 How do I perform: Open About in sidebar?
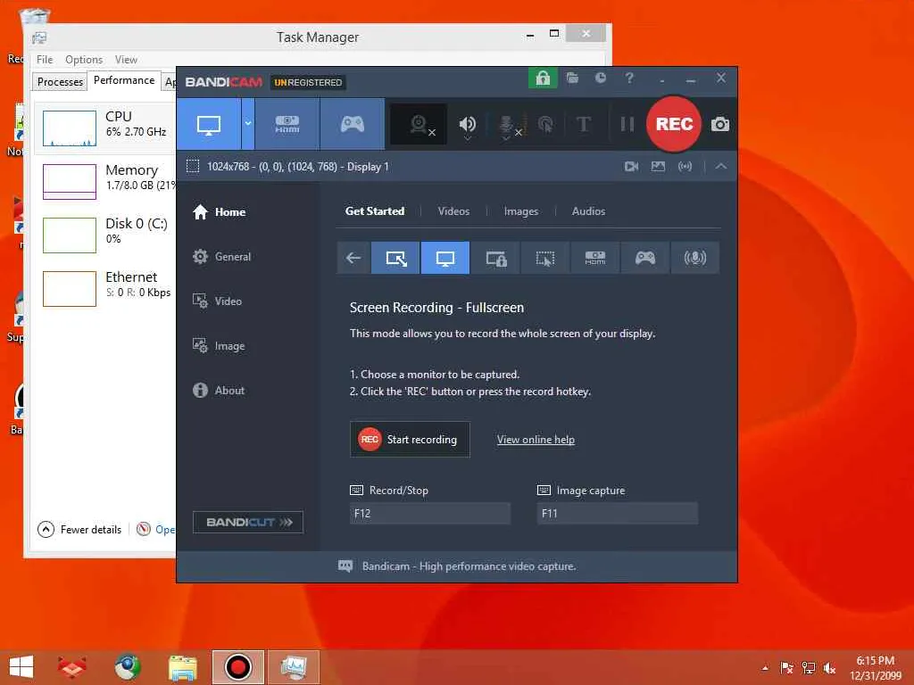(219, 391)
